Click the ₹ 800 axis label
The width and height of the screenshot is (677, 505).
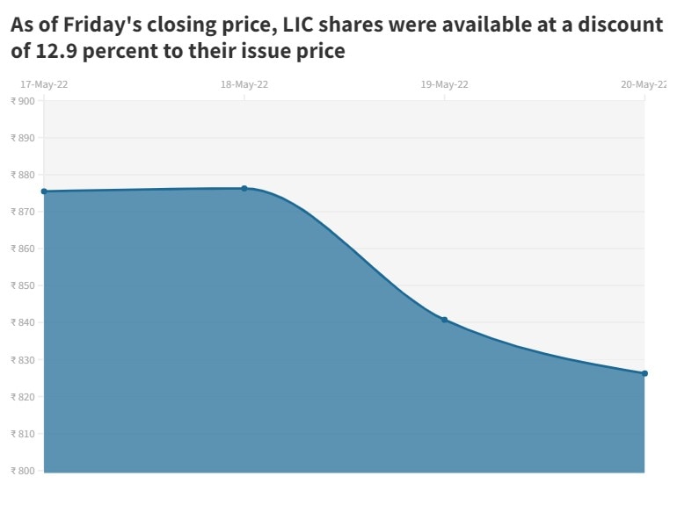point(22,471)
